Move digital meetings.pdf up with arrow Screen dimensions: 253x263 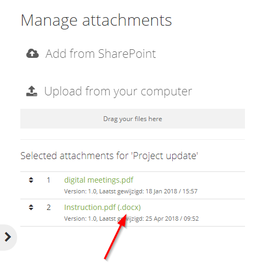(x=31, y=178)
